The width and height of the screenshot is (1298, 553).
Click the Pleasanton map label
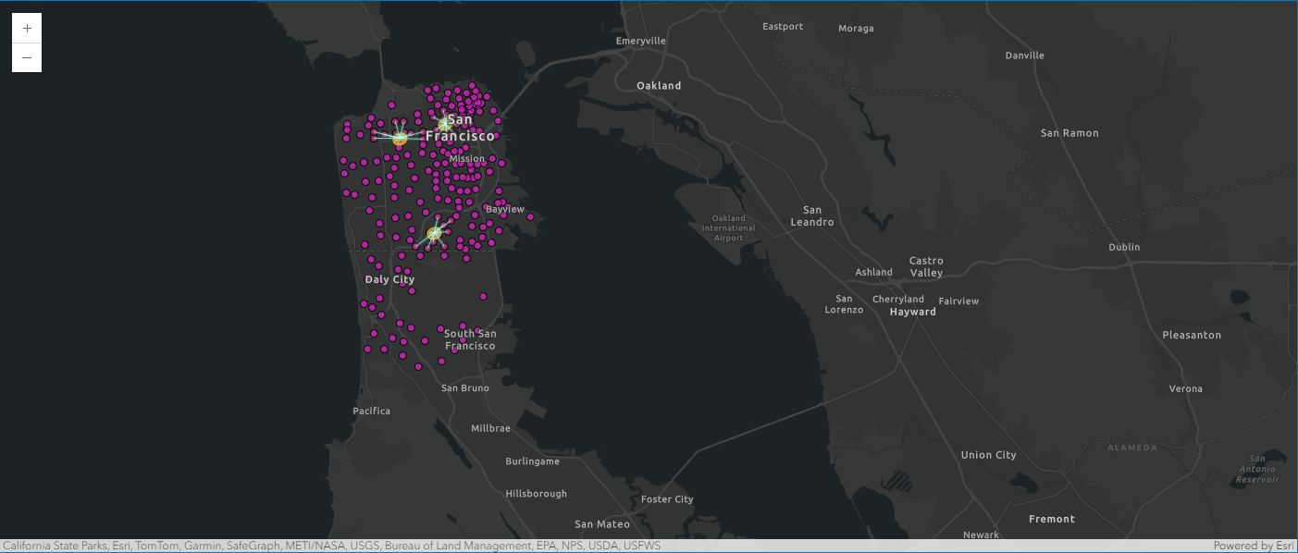coord(1192,335)
